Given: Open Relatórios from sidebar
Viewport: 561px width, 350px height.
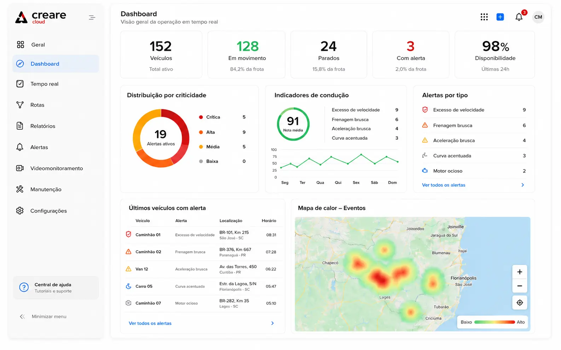Looking at the screenshot, I should coord(56,126).
